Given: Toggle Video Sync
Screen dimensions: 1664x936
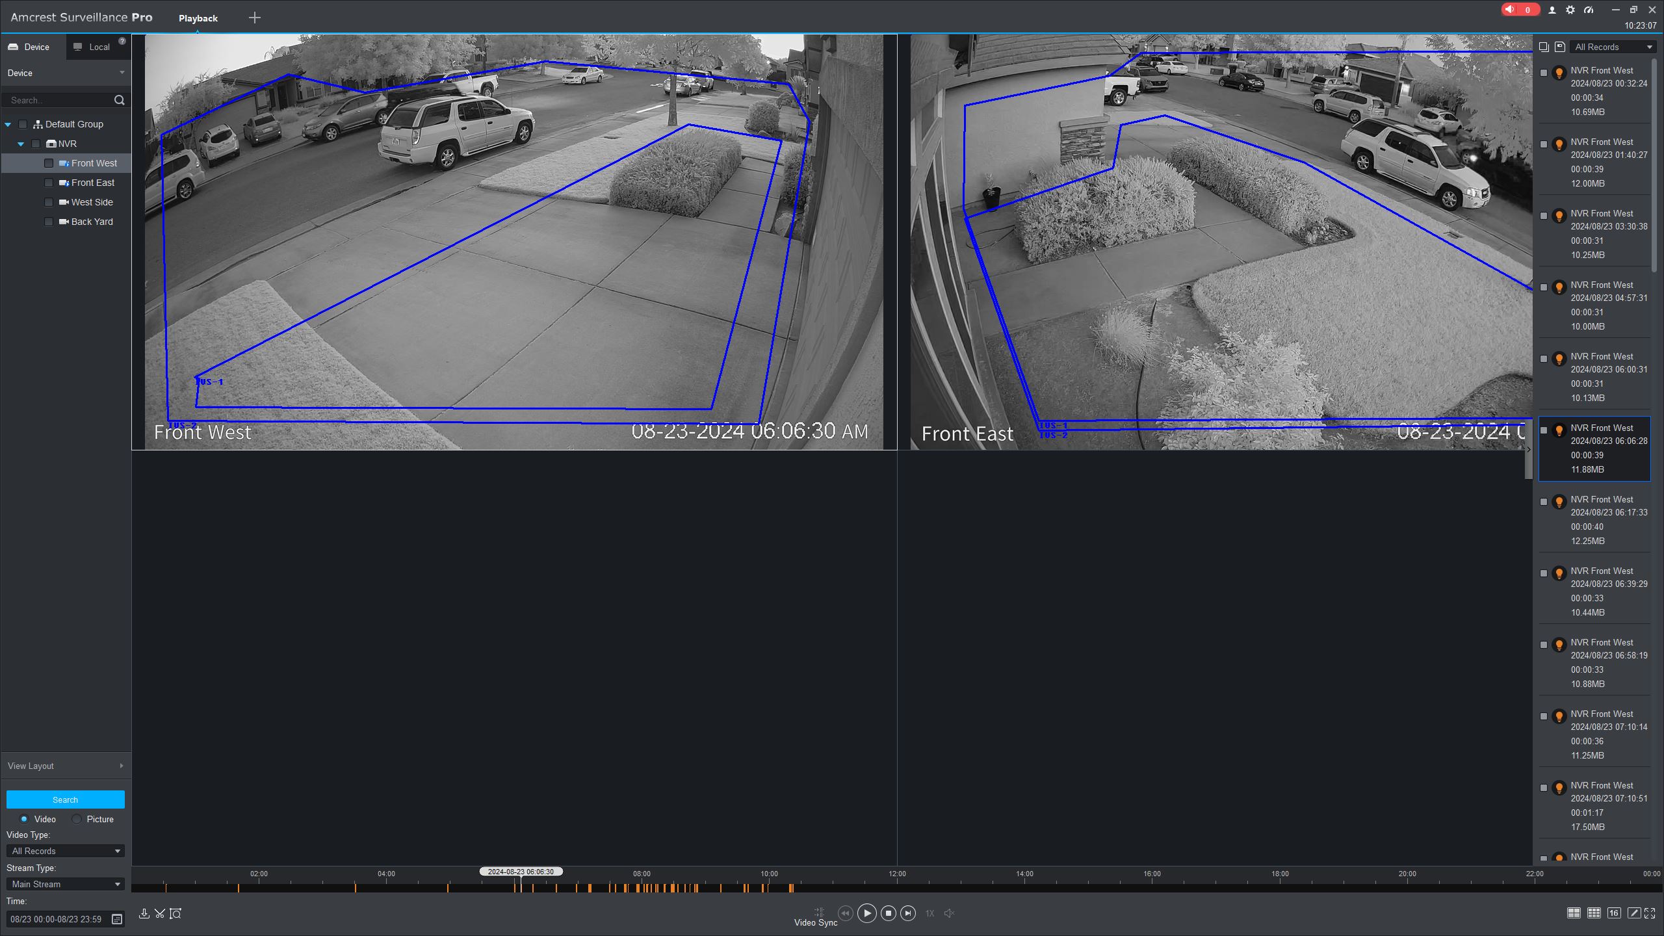Looking at the screenshot, I should [x=816, y=917].
